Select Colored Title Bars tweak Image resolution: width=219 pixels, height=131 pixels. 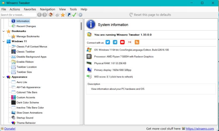[x=27, y=92]
